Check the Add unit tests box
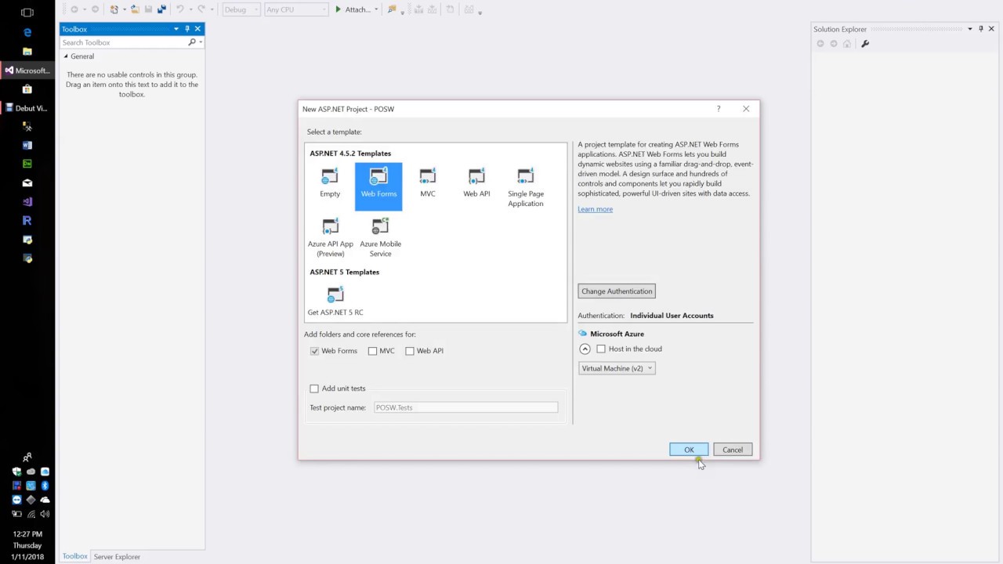 [314, 389]
